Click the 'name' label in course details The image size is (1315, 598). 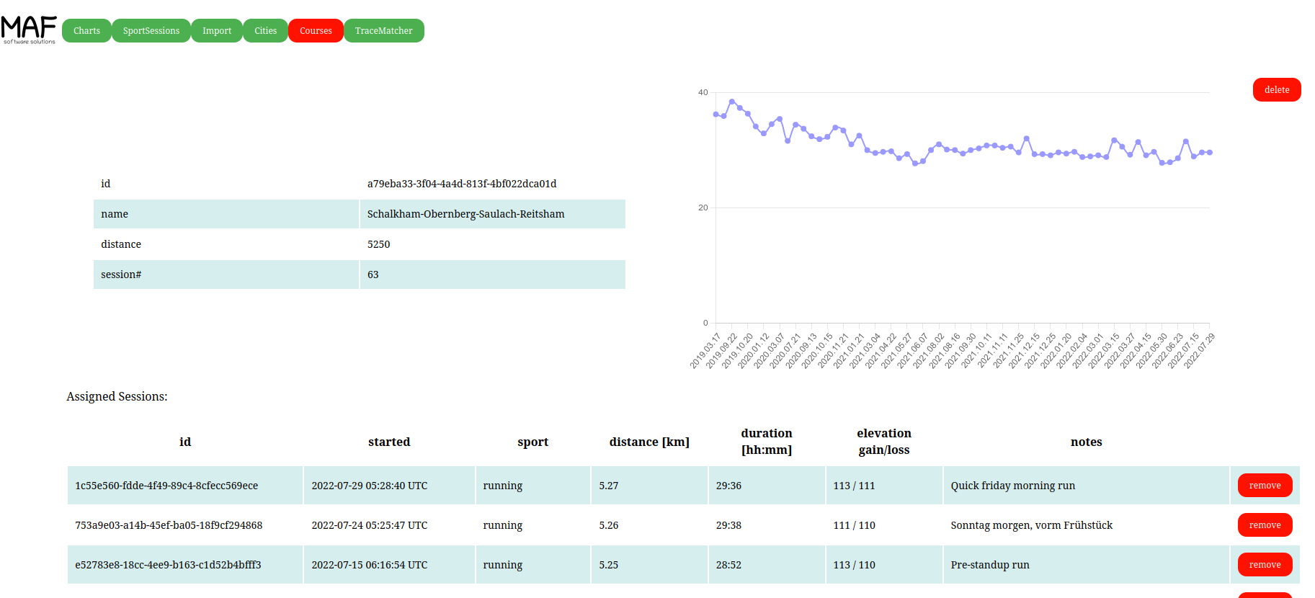click(x=115, y=214)
